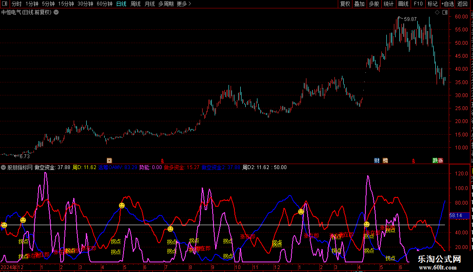This screenshot has height=272, width=473.
Task: Click the 2024年12 date label on timeline
Action: click(12, 267)
